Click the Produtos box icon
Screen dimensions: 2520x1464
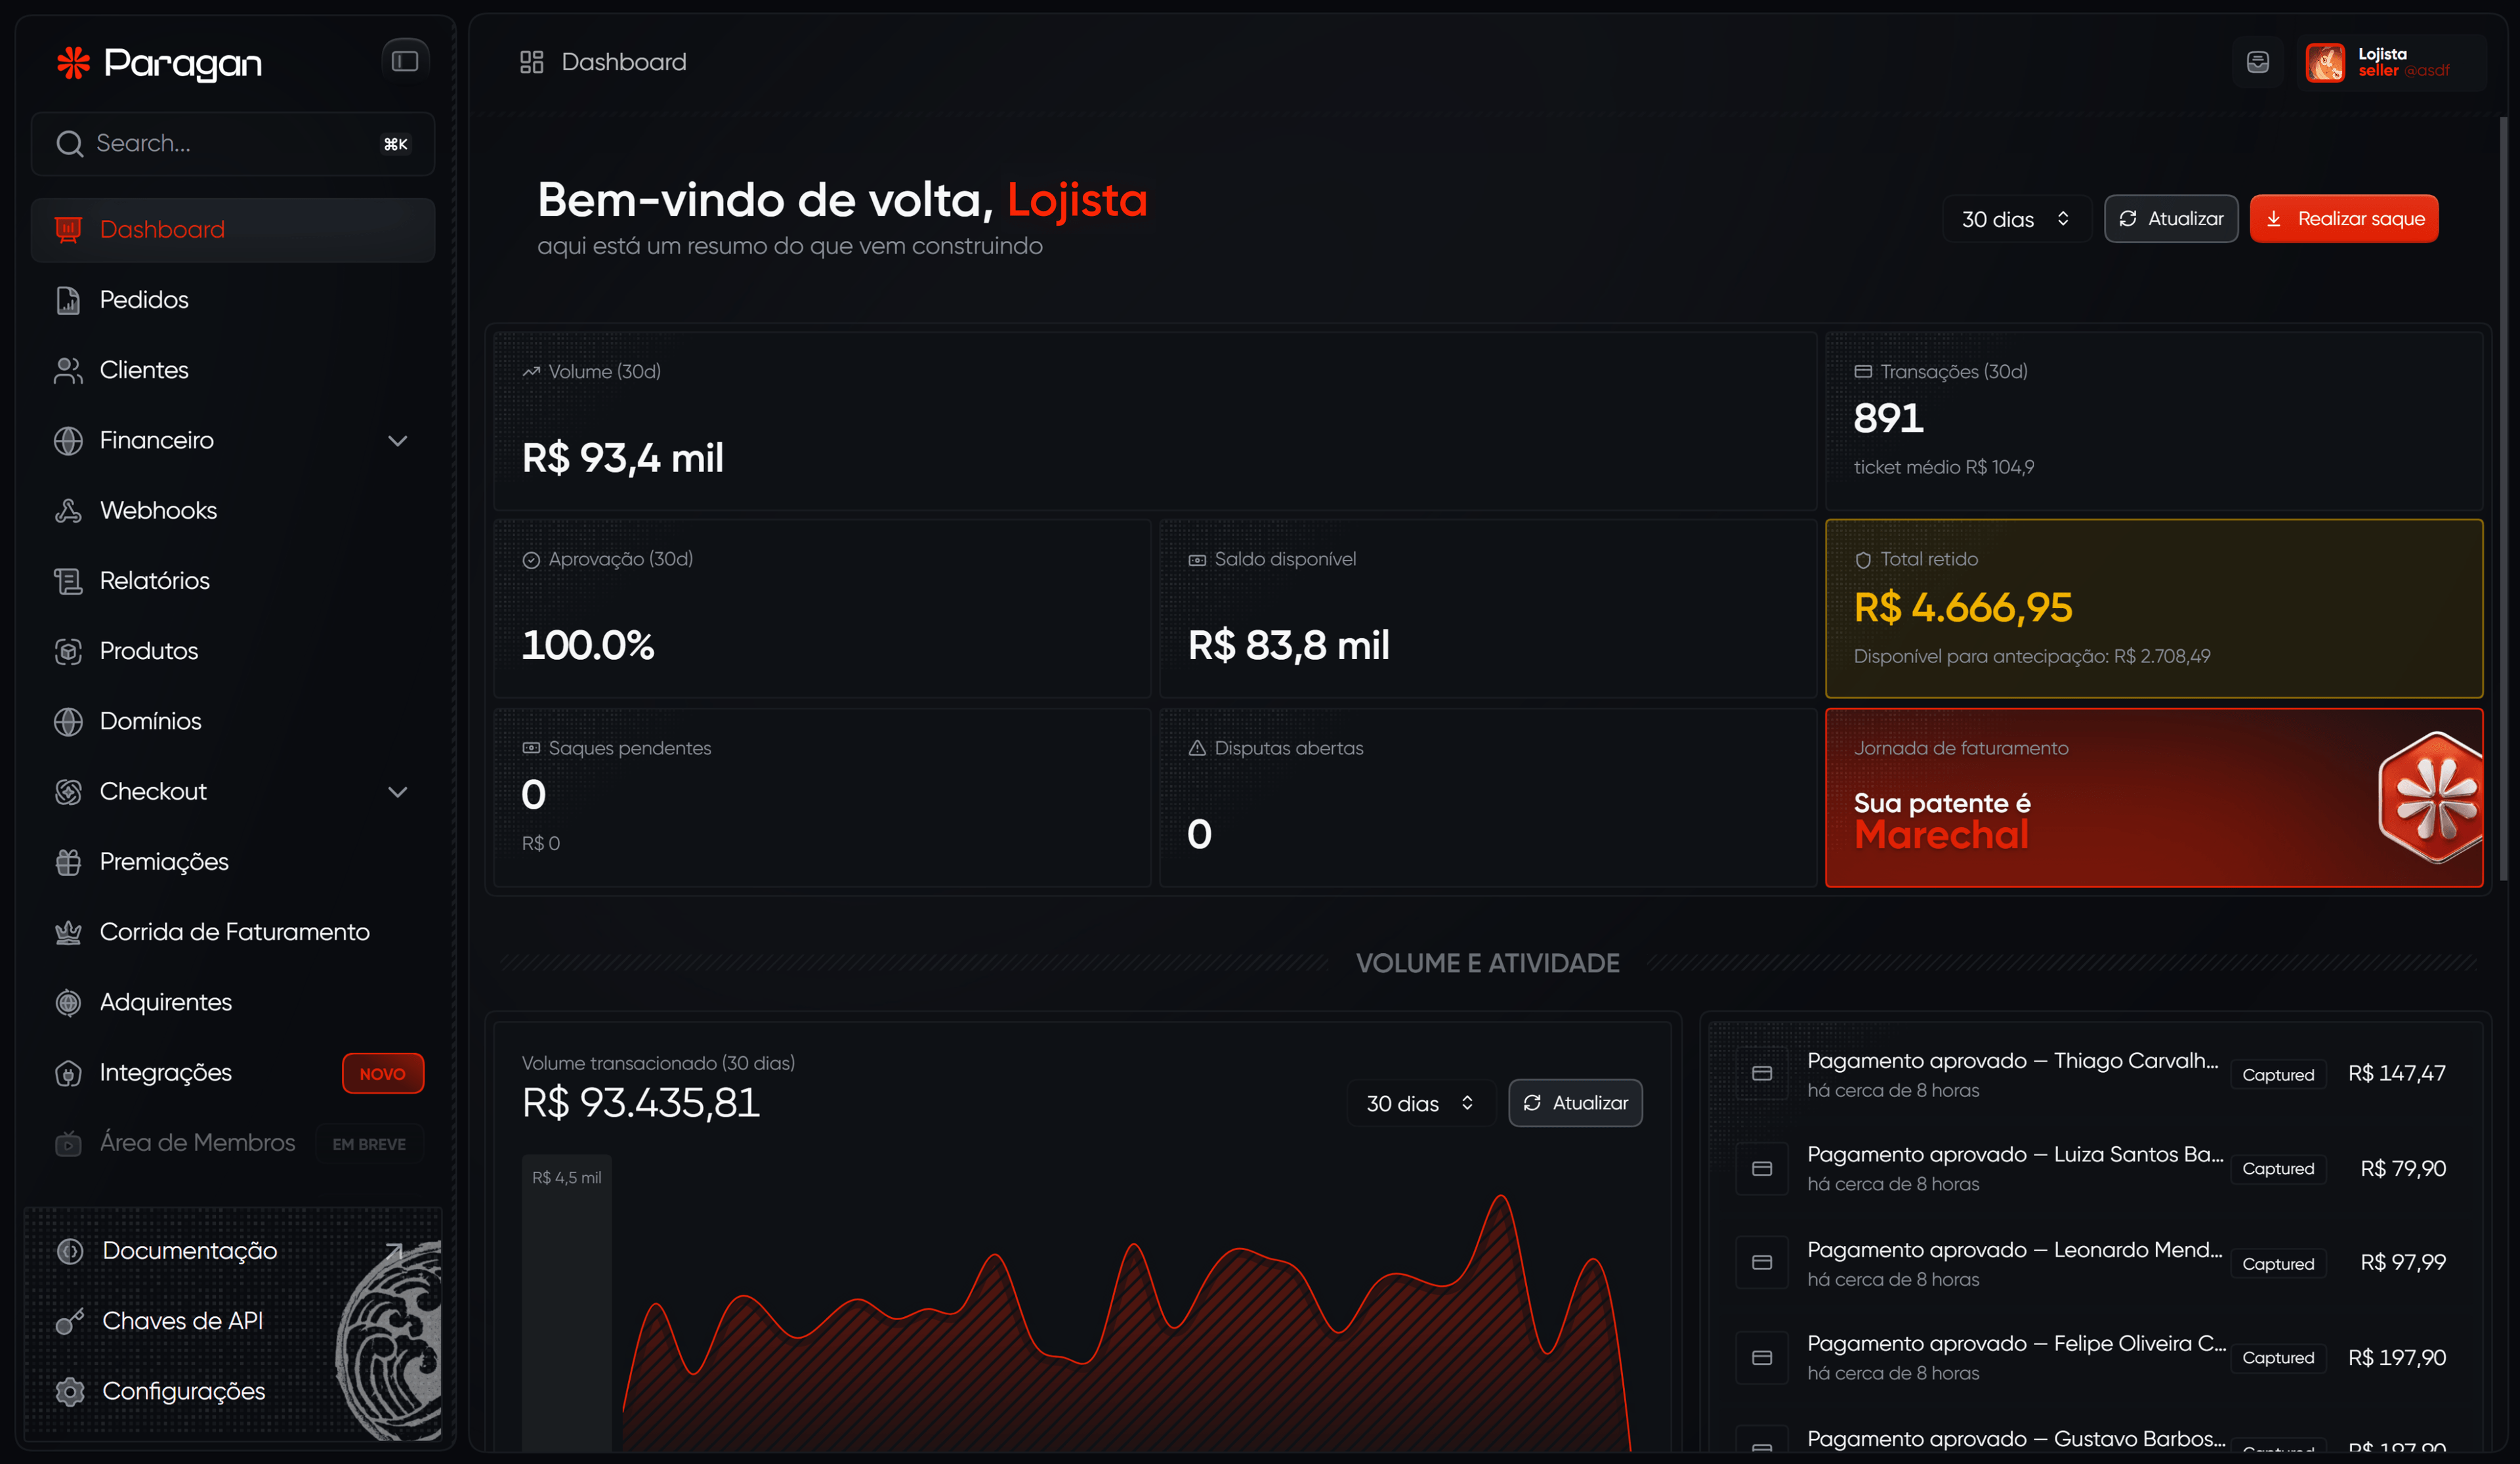68,651
